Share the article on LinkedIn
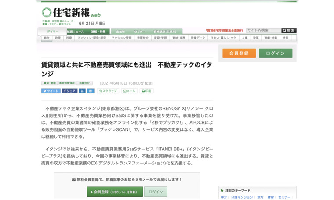334x200 pixels. pyautogui.click(x=82, y=91)
